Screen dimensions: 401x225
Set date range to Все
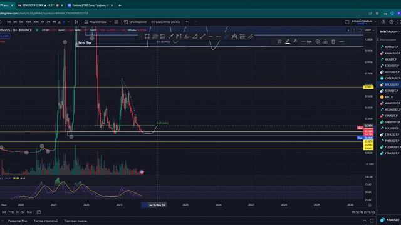[29, 212]
